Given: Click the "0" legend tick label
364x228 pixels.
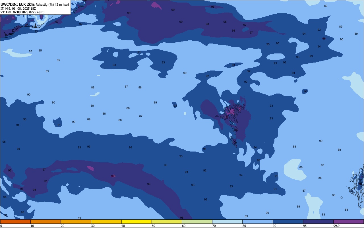Looking at the screenshot, I should coord(1,226).
